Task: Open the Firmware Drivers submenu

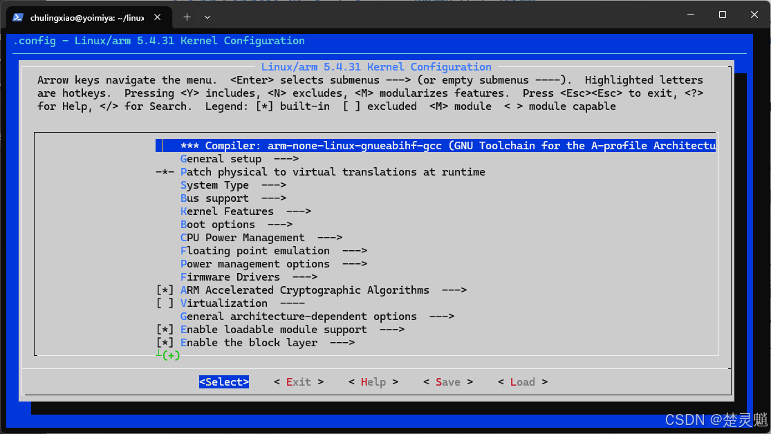Action: tap(249, 277)
